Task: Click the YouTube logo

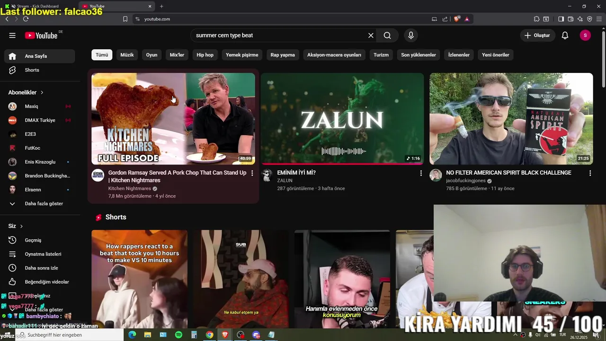Action: pyautogui.click(x=41, y=36)
